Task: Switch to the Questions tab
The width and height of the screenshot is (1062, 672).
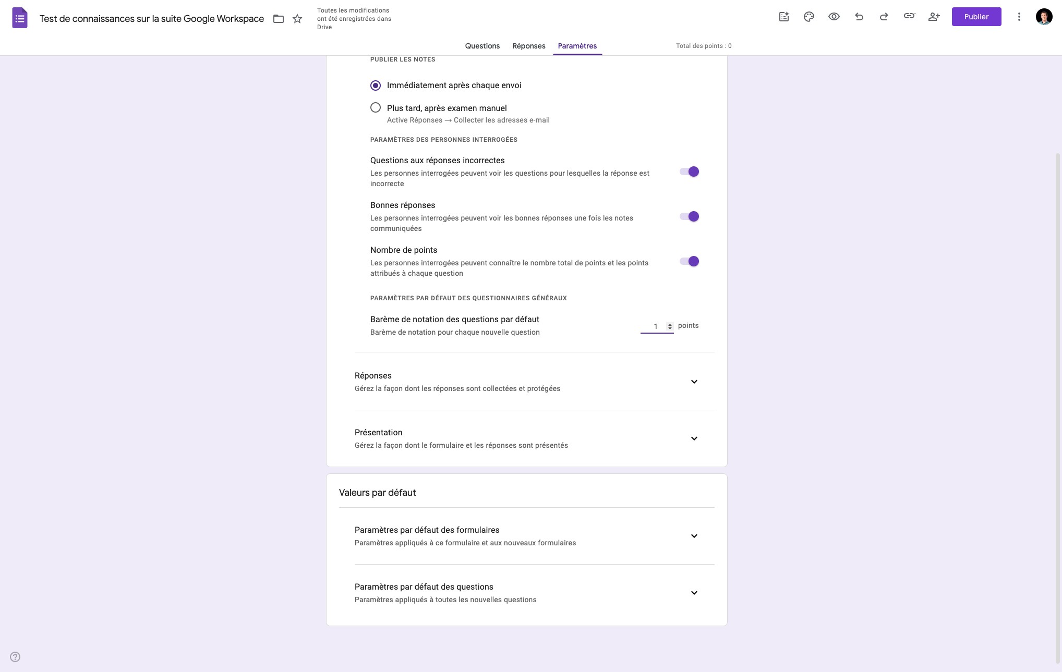Action: pos(482,46)
